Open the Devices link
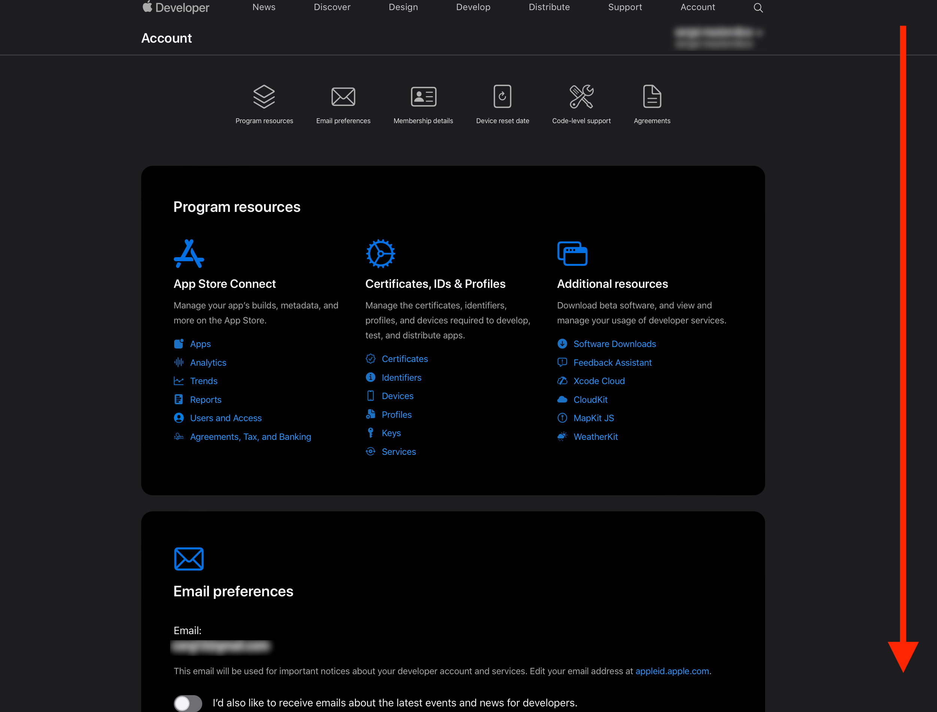Viewport: 937px width, 712px height. (x=398, y=396)
